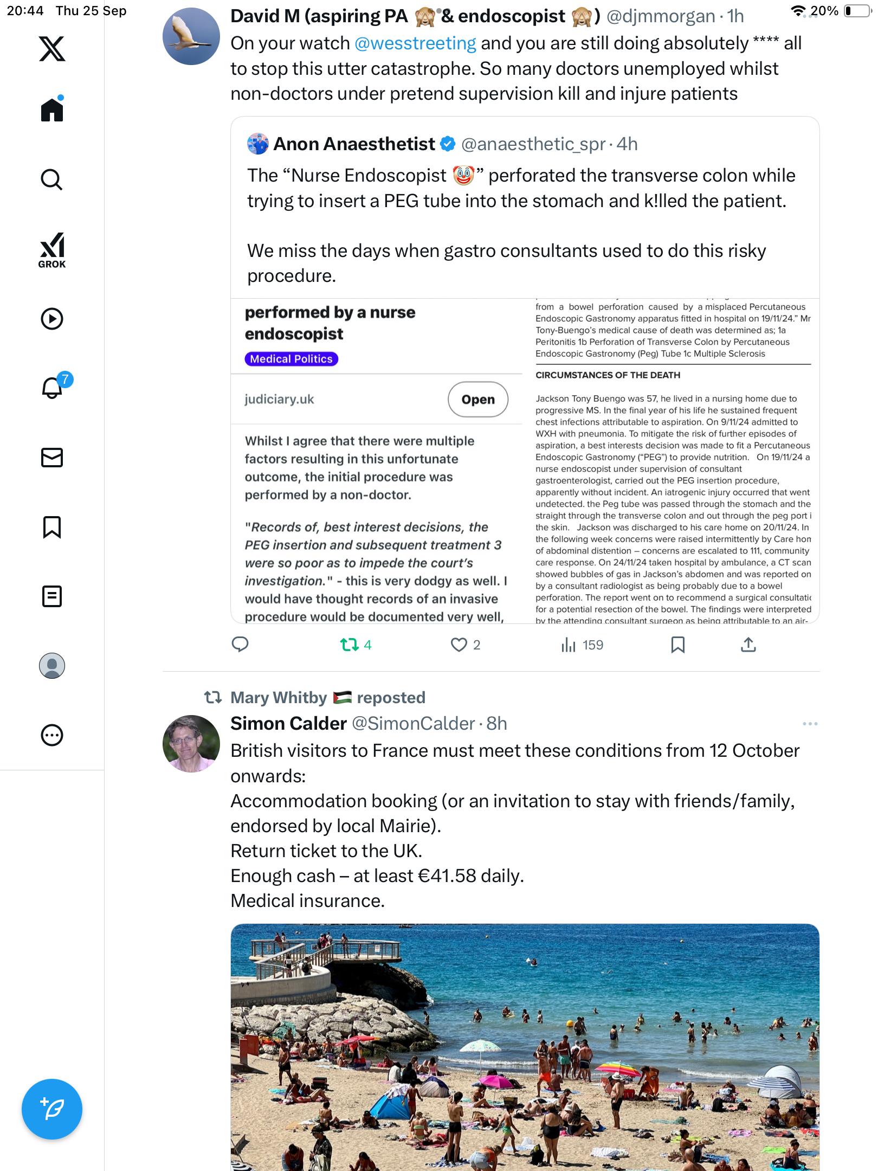
Task: Open the three-dot menu on Simon Calder's post
Action: (x=810, y=724)
